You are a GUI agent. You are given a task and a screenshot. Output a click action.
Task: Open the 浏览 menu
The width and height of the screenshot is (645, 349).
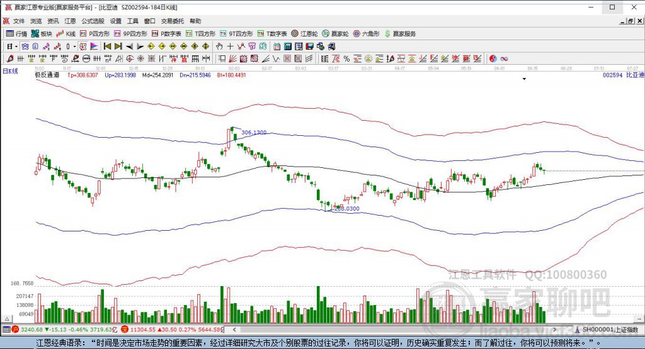tap(36, 21)
